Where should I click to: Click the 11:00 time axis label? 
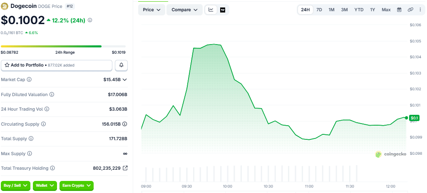309,186
